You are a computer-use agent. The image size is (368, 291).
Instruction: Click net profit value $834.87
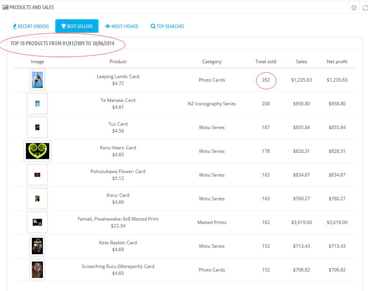point(337,175)
